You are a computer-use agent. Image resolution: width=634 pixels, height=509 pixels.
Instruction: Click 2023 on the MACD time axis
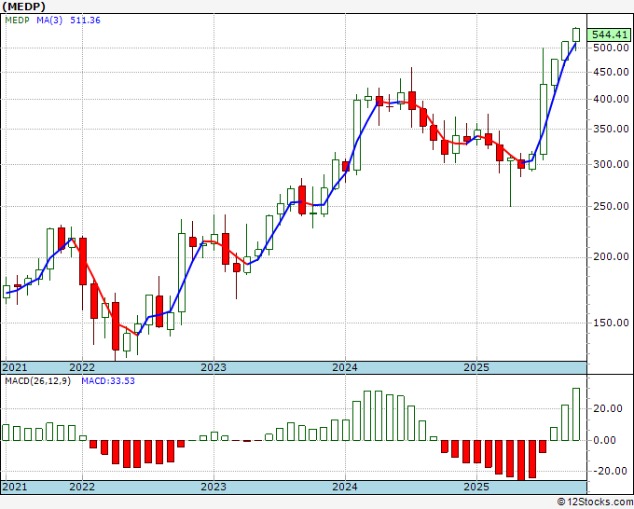coord(214,487)
